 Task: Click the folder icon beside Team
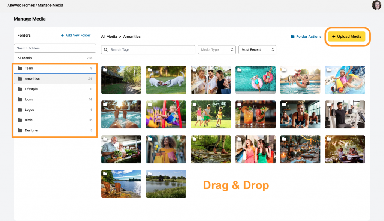click(x=20, y=69)
